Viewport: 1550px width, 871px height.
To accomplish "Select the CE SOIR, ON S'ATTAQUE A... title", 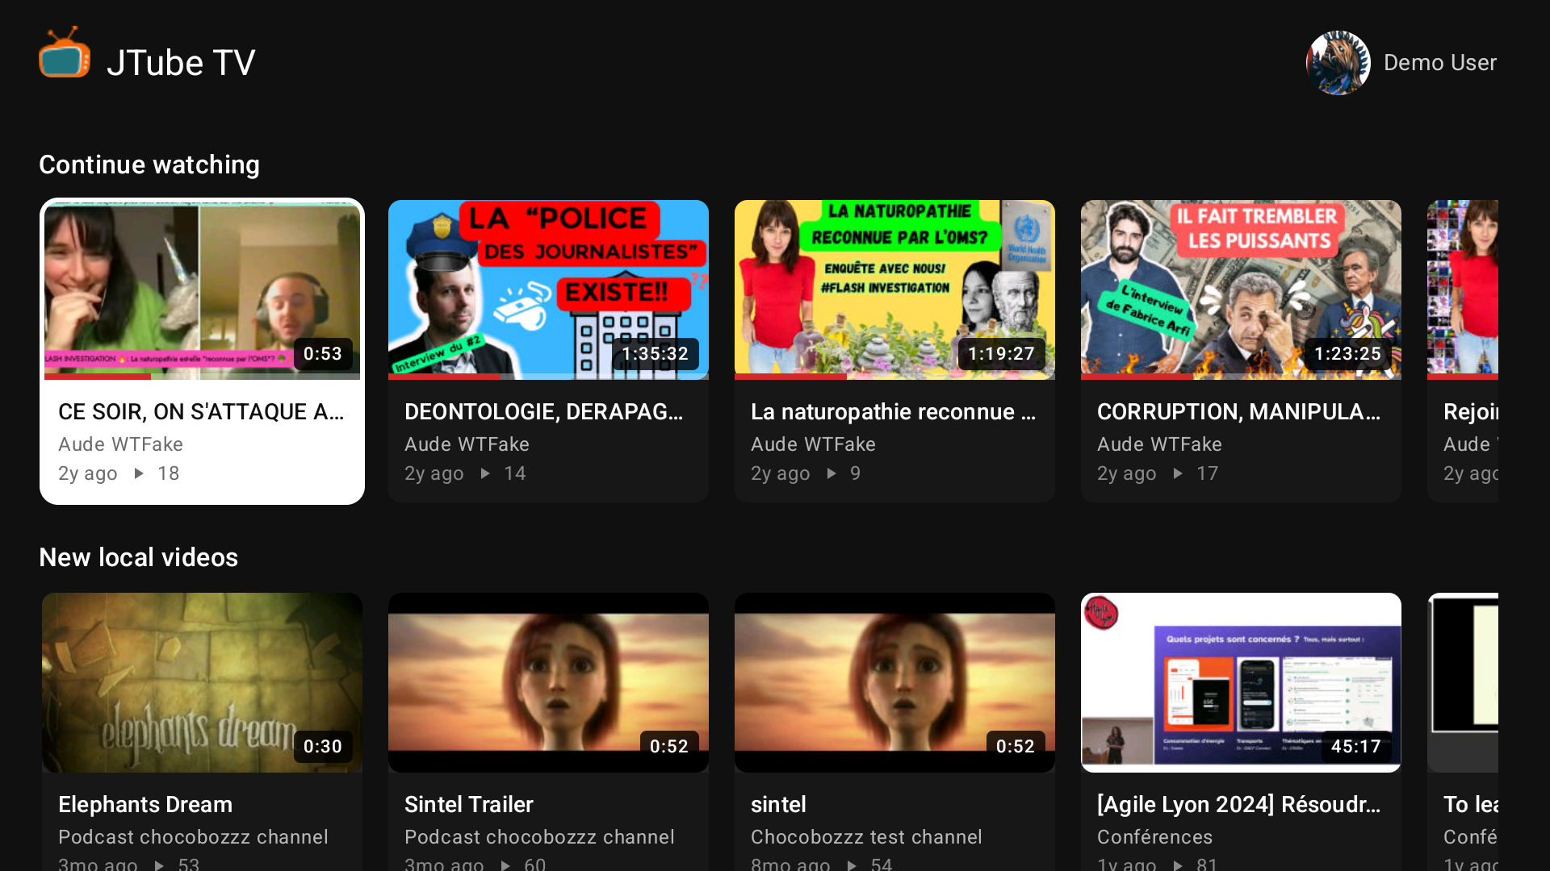I will pos(201,411).
